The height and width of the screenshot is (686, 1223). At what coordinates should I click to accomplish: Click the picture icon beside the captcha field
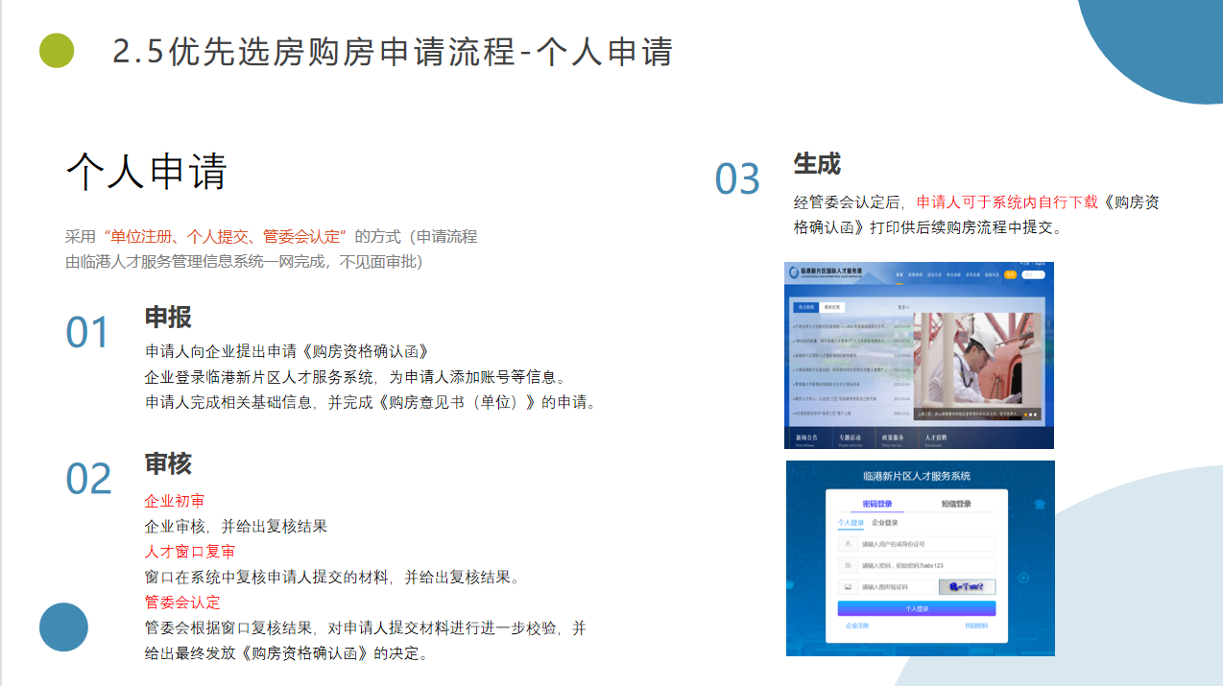coord(848,587)
